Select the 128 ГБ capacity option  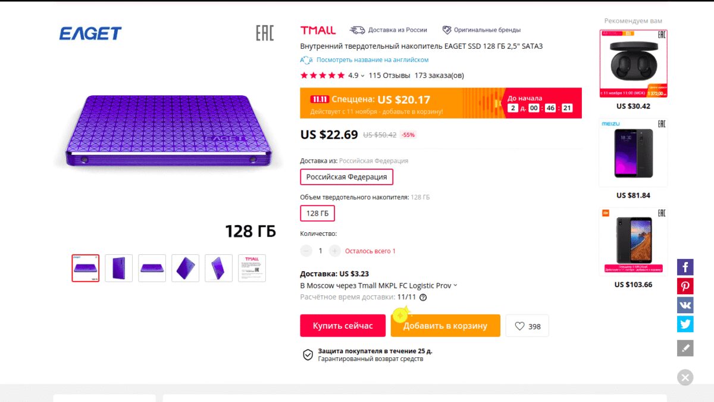click(317, 213)
